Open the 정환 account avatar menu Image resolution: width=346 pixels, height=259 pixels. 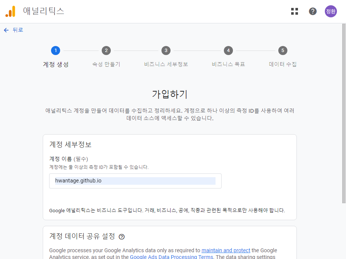coord(330,11)
